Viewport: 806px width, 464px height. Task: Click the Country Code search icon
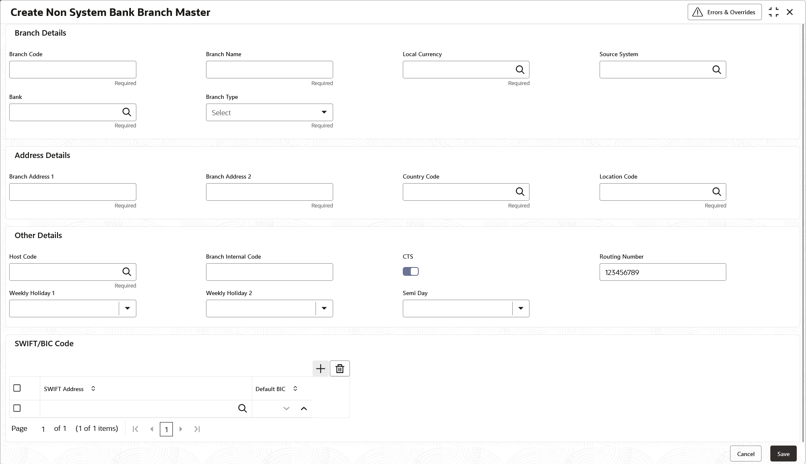[x=520, y=192]
